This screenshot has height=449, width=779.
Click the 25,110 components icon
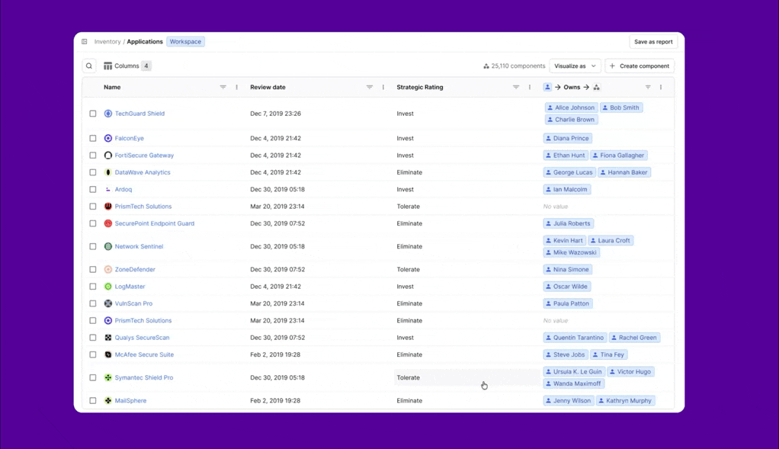(x=486, y=66)
